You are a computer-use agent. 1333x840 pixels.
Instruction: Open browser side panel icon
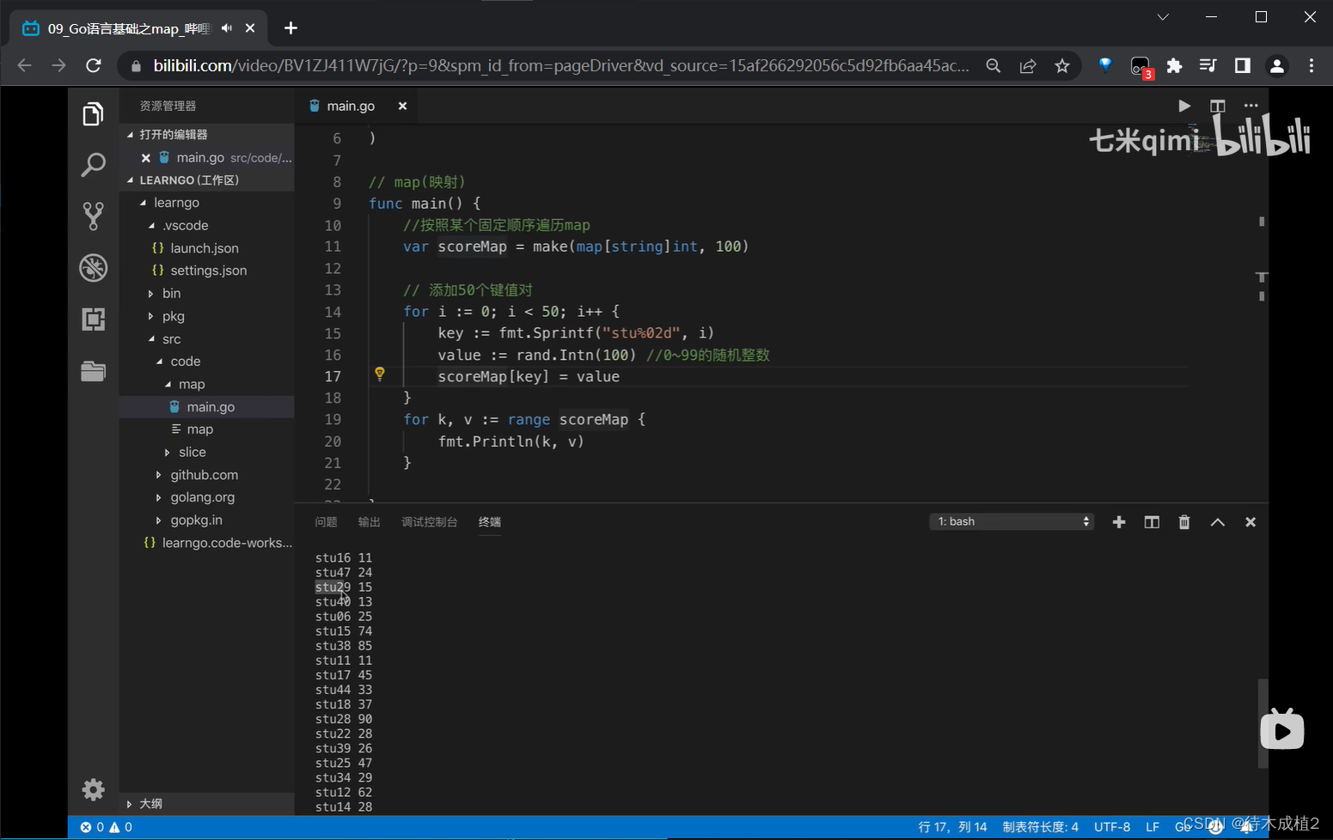pyautogui.click(x=1243, y=66)
